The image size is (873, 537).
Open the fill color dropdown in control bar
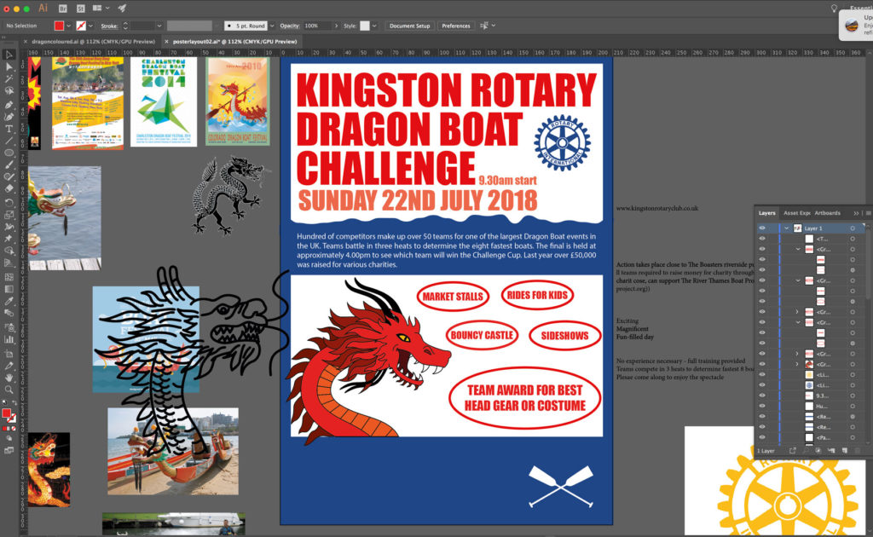click(x=69, y=26)
